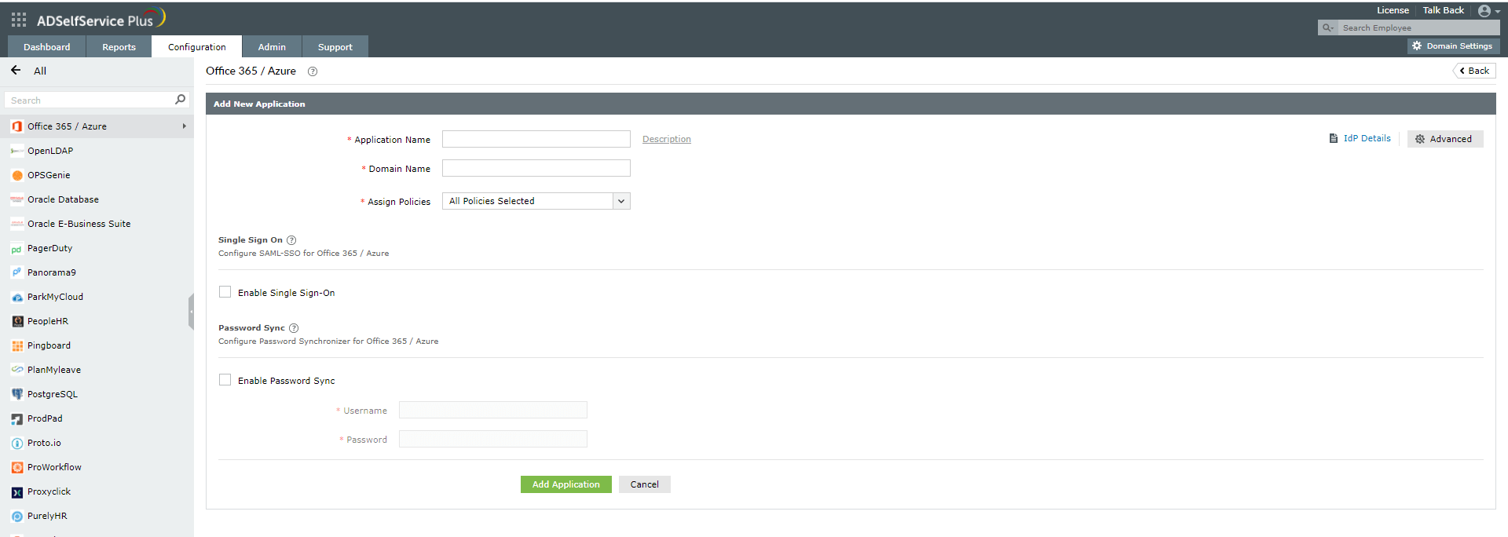Image resolution: width=1508 pixels, height=537 pixels.
Task: Click the Cancel button
Action: click(x=644, y=484)
